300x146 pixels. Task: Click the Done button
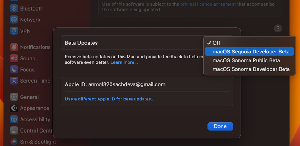pyautogui.click(x=220, y=126)
